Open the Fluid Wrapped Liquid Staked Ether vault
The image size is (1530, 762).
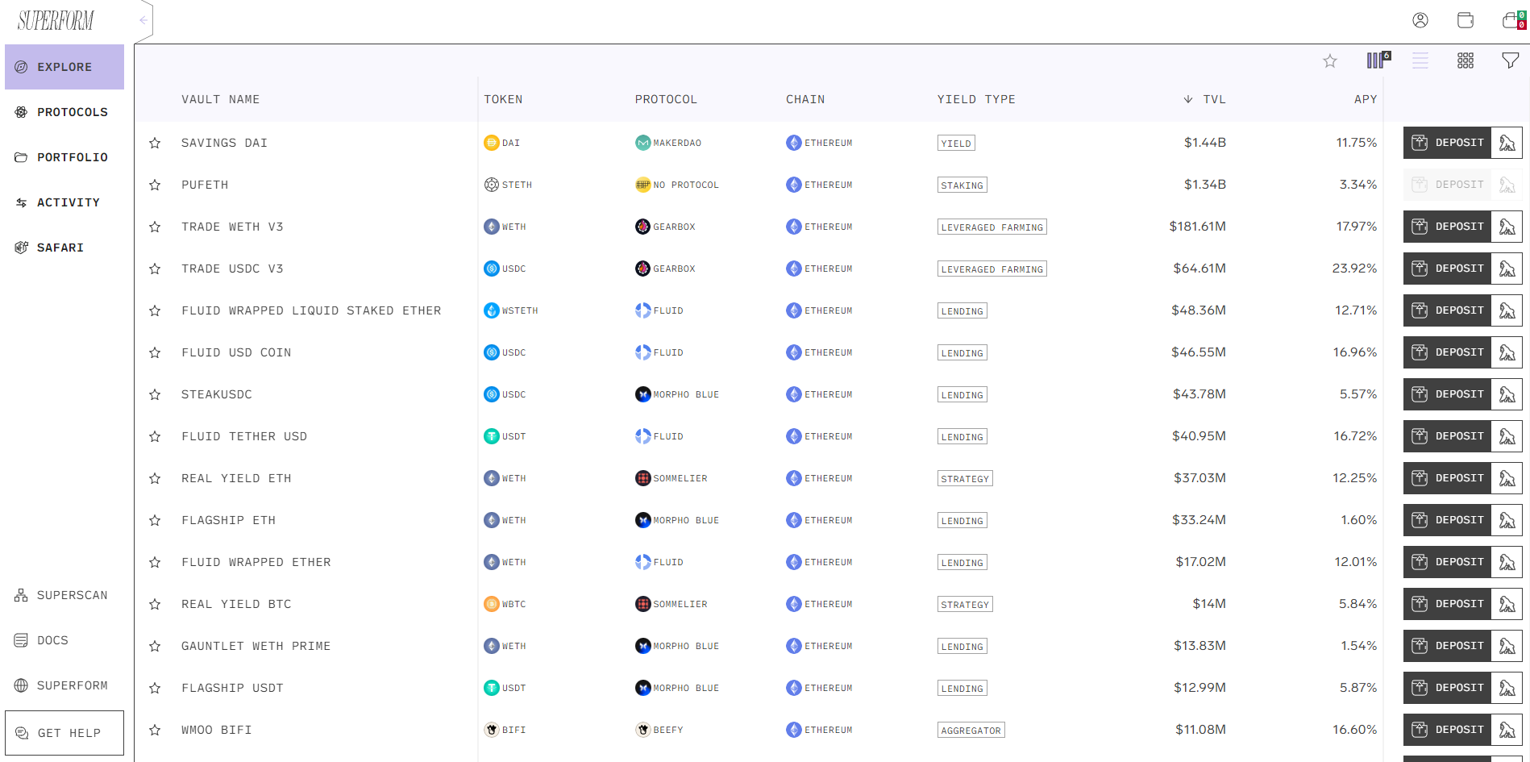coord(311,310)
